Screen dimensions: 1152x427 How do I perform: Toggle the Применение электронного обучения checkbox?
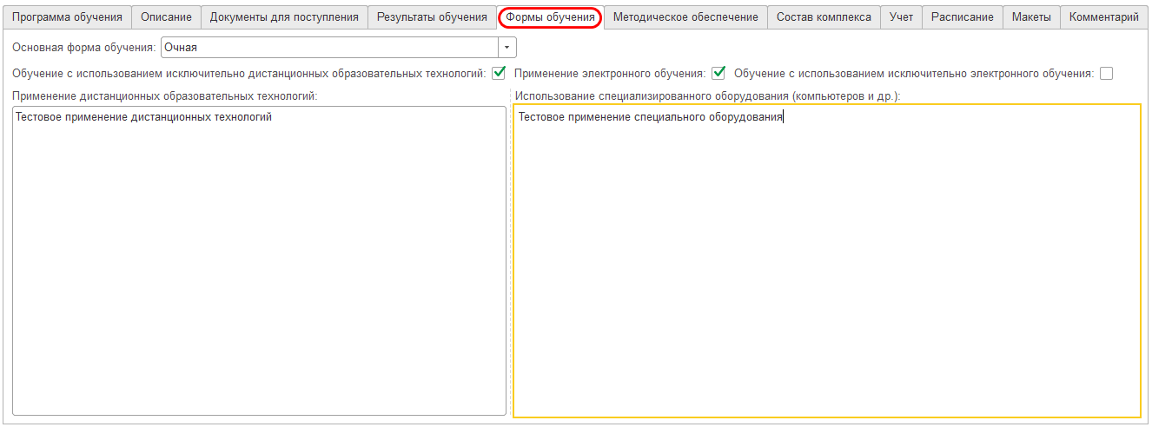(x=718, y=74)
